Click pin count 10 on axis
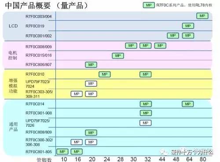Viewport: 220px width, 162px height. [64, 159]
